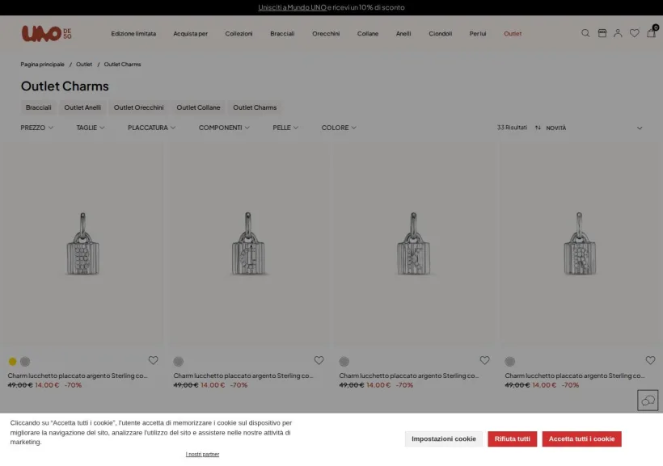Open the Edizione limitata menu
663x466 pixels.
coord(133,33)
